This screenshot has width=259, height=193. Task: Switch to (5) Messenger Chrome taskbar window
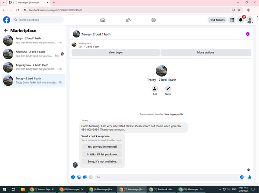click(x=102, y=189)
